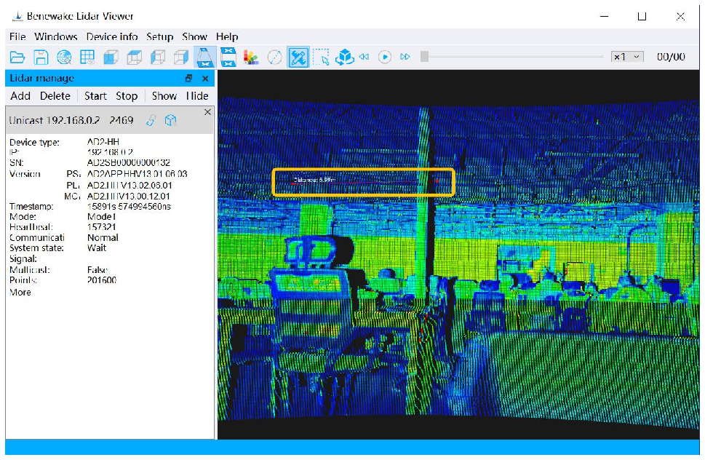Click the Multicast value False

point(97,270)
